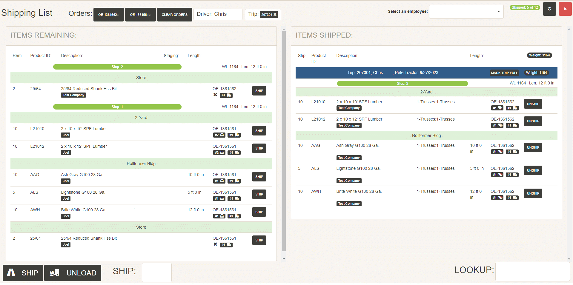The width and height of the screenshot is (573, 285).
Task: Expand the Select an employee combo box
Action: 466,12
